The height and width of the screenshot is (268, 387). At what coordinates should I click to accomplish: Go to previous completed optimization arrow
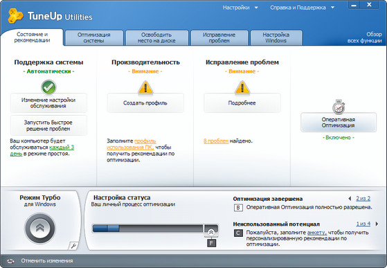click(350, 199)
